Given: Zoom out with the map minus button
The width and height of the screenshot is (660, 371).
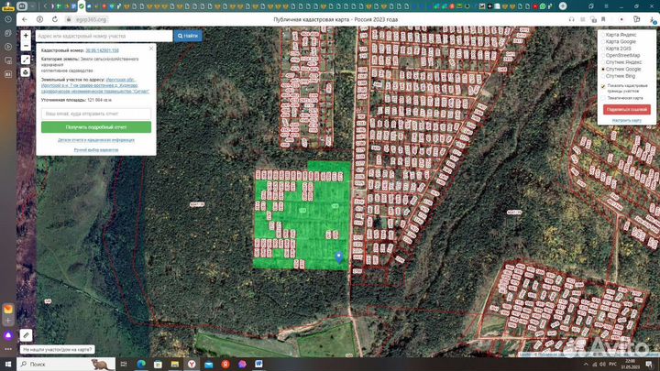Looking at the screenshot, I should point(26,47).
